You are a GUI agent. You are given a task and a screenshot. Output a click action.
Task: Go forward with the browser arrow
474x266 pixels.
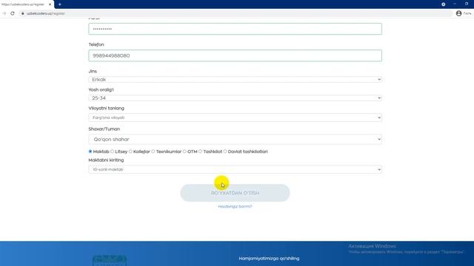tap(4, 13)
